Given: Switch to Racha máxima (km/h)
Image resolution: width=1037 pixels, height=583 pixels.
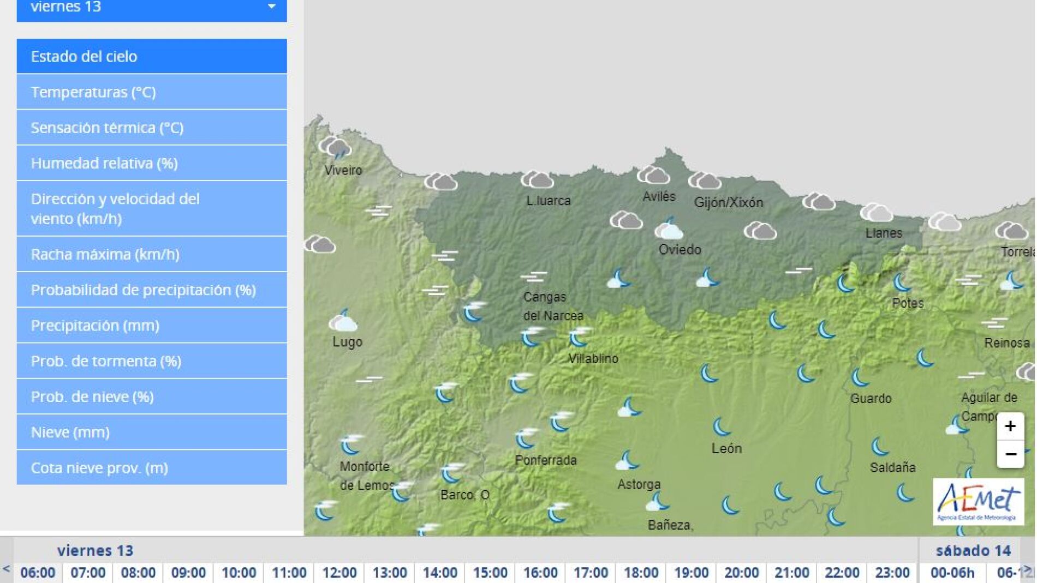Looking at the screenshot, I should point(152,254).
